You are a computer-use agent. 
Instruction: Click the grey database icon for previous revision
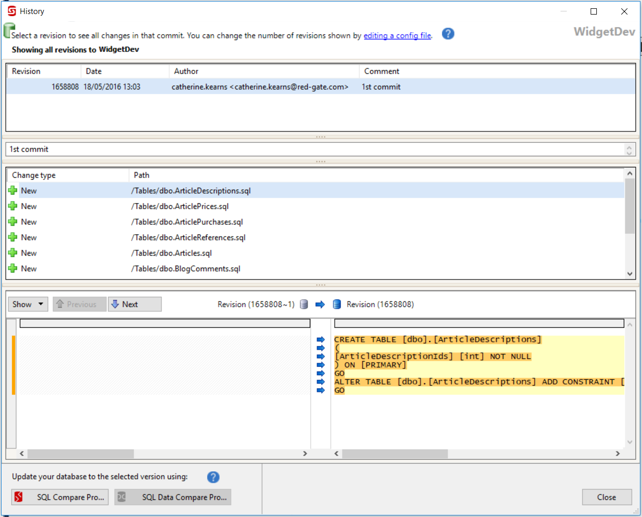(x=304, y=304)
